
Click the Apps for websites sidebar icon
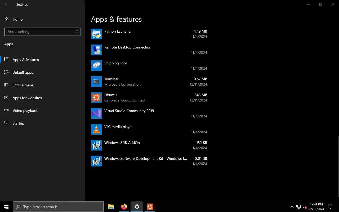point(6,98)
